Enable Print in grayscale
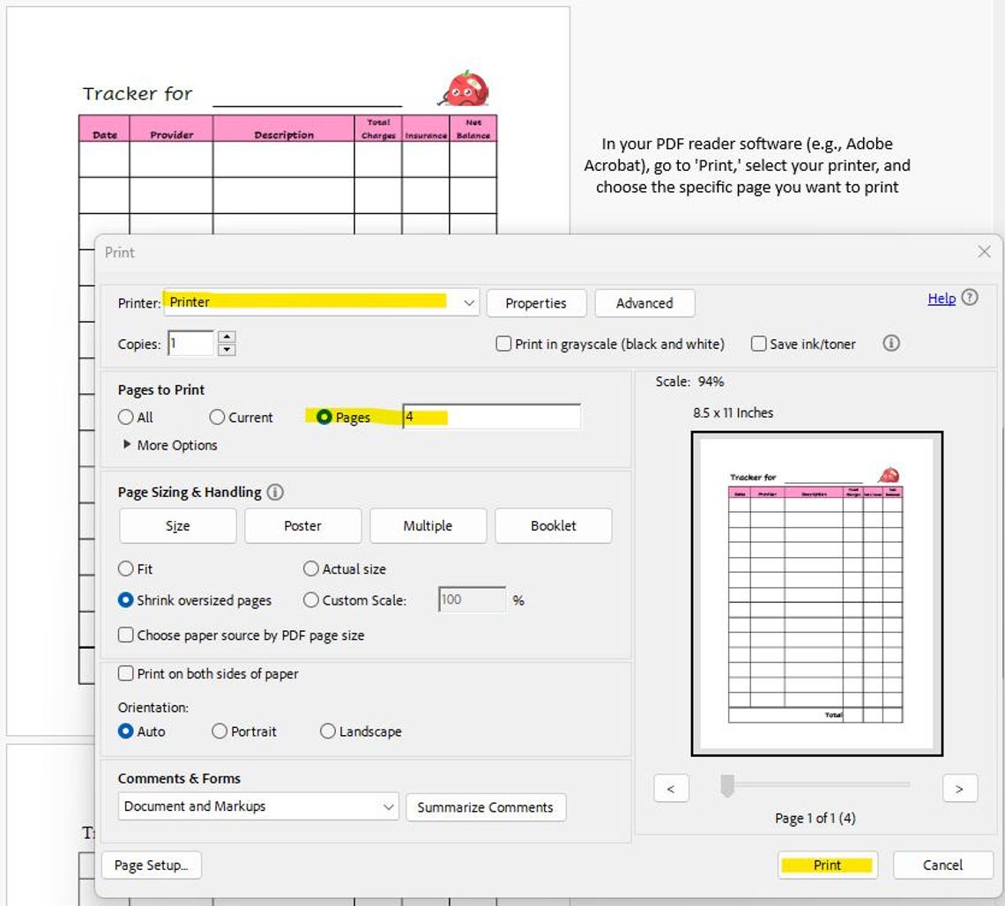Viewport: 1005px width, 906px height. point(503,344)
